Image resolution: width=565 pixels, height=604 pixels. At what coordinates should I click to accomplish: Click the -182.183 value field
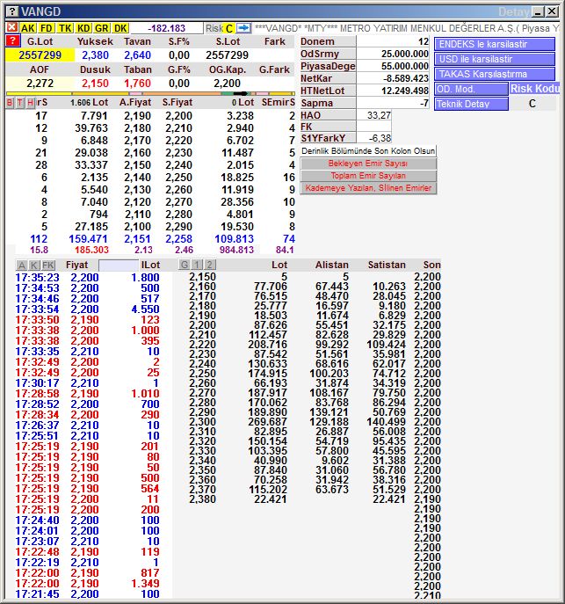coord(166,28)
